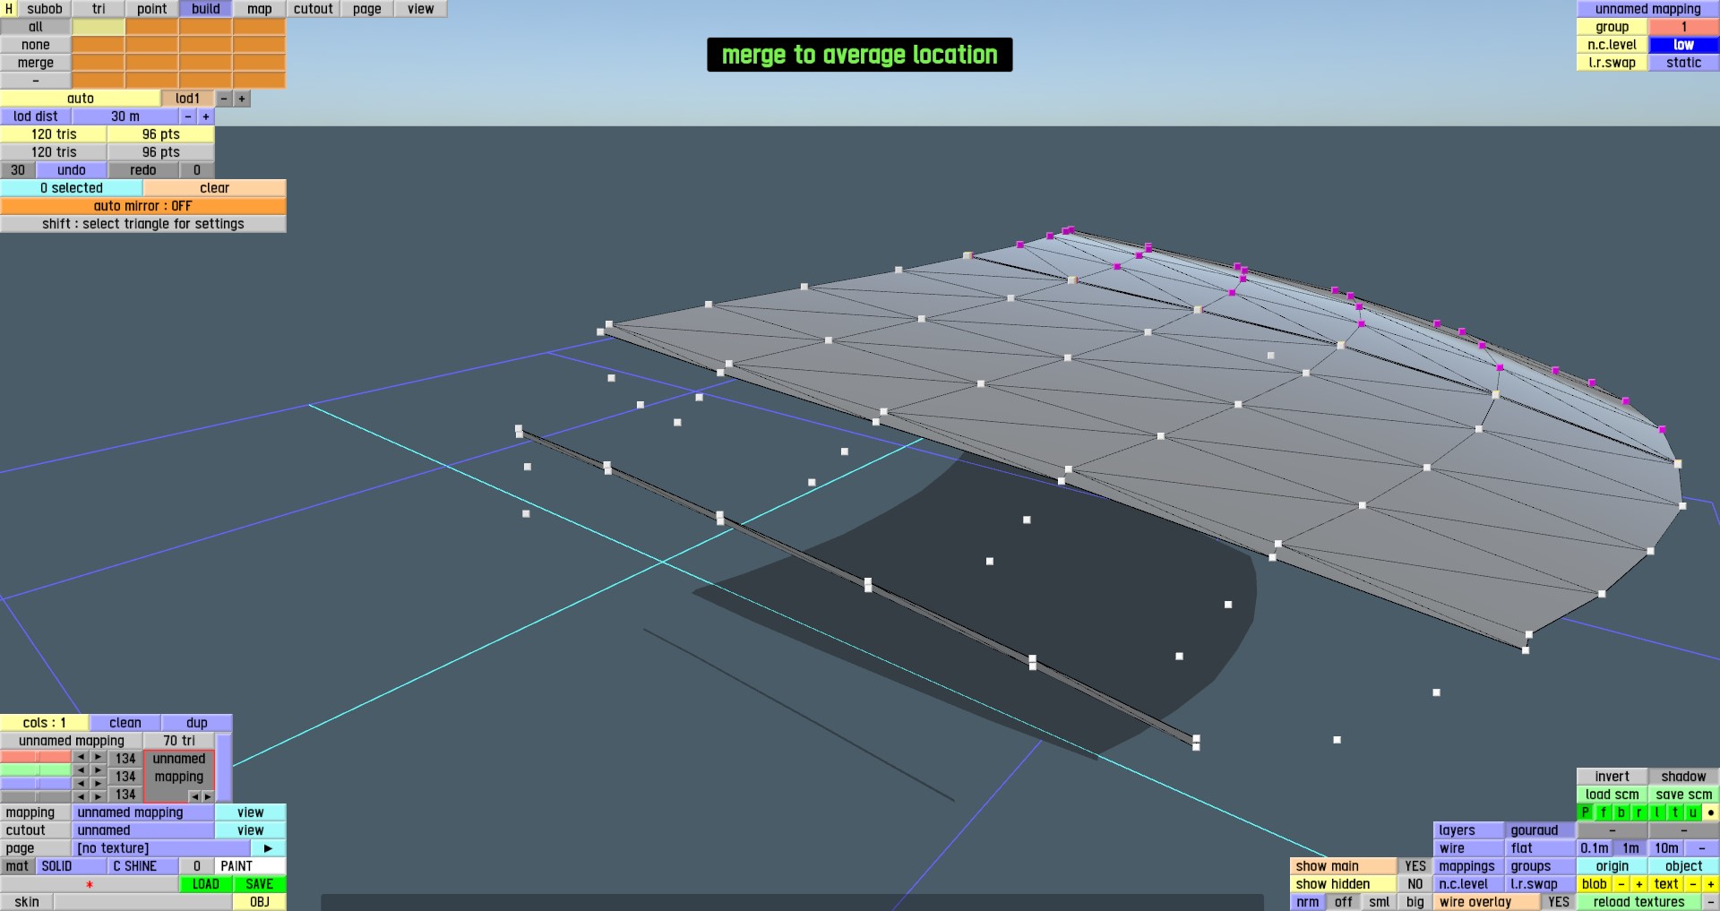Open the top-bar cutout tab
1720x911 pixels.
[x=314, y=9]
